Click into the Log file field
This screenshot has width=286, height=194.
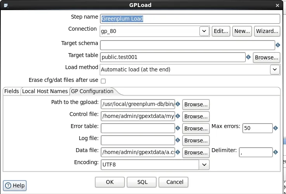click(x=138, y=140)
